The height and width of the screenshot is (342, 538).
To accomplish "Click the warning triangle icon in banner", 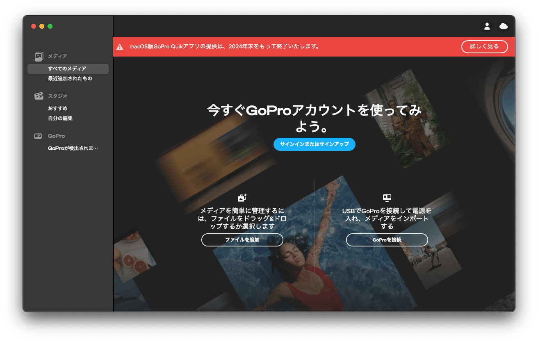I will point(120,47).
